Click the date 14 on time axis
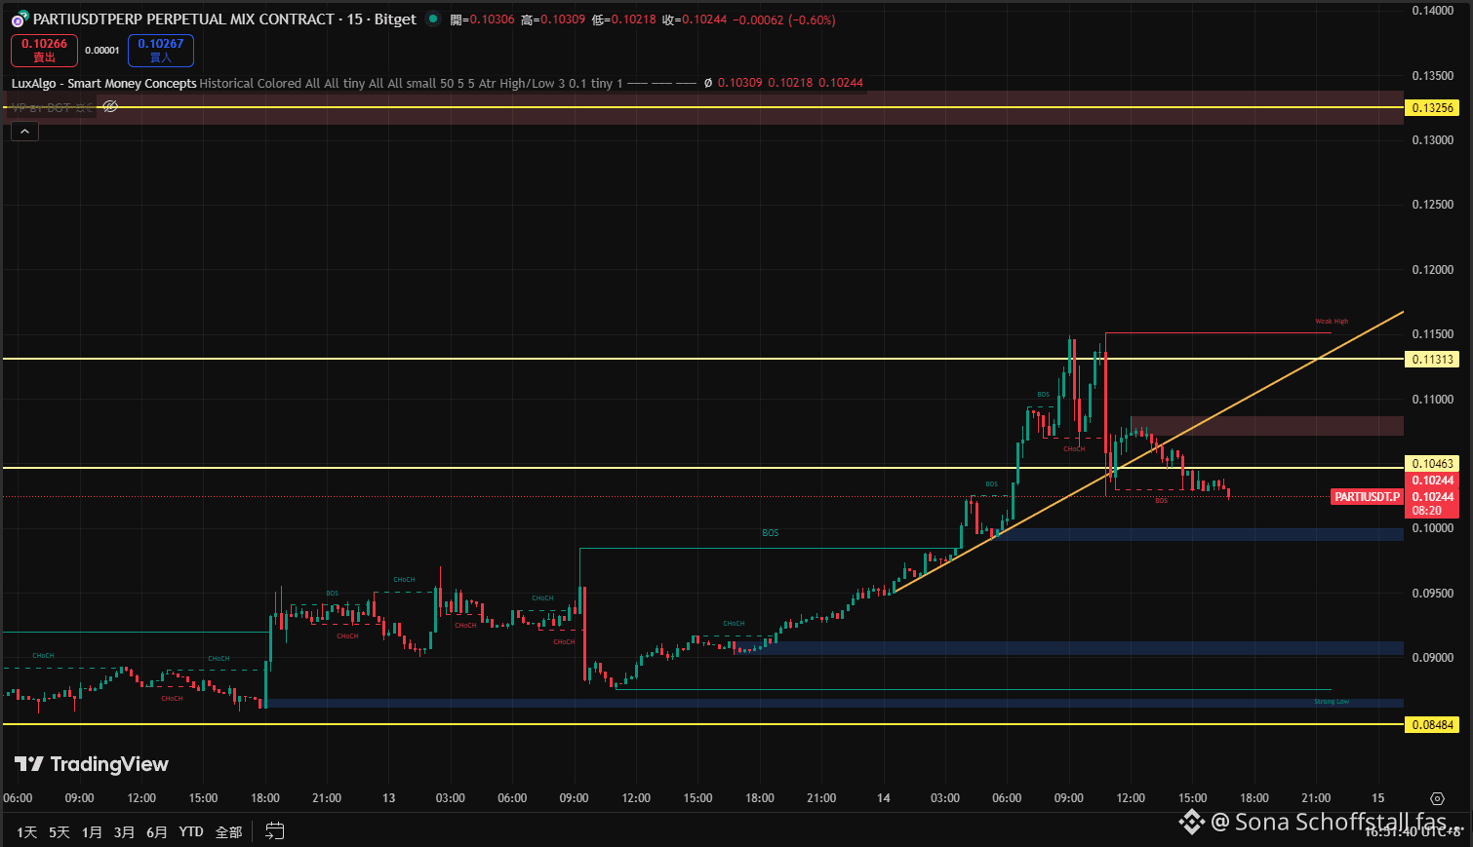The image size is (1473, 847). point(883,798)
